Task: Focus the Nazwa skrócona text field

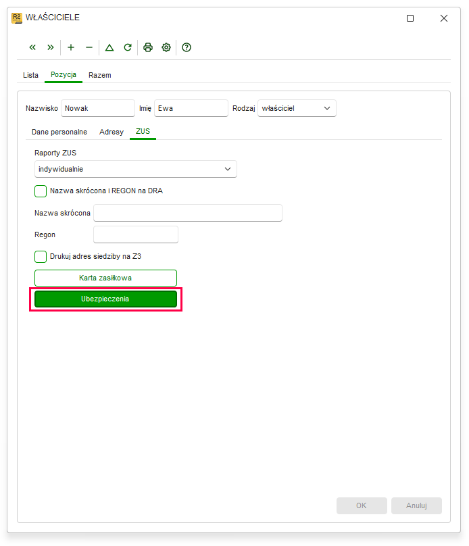Action: (188, 213)
